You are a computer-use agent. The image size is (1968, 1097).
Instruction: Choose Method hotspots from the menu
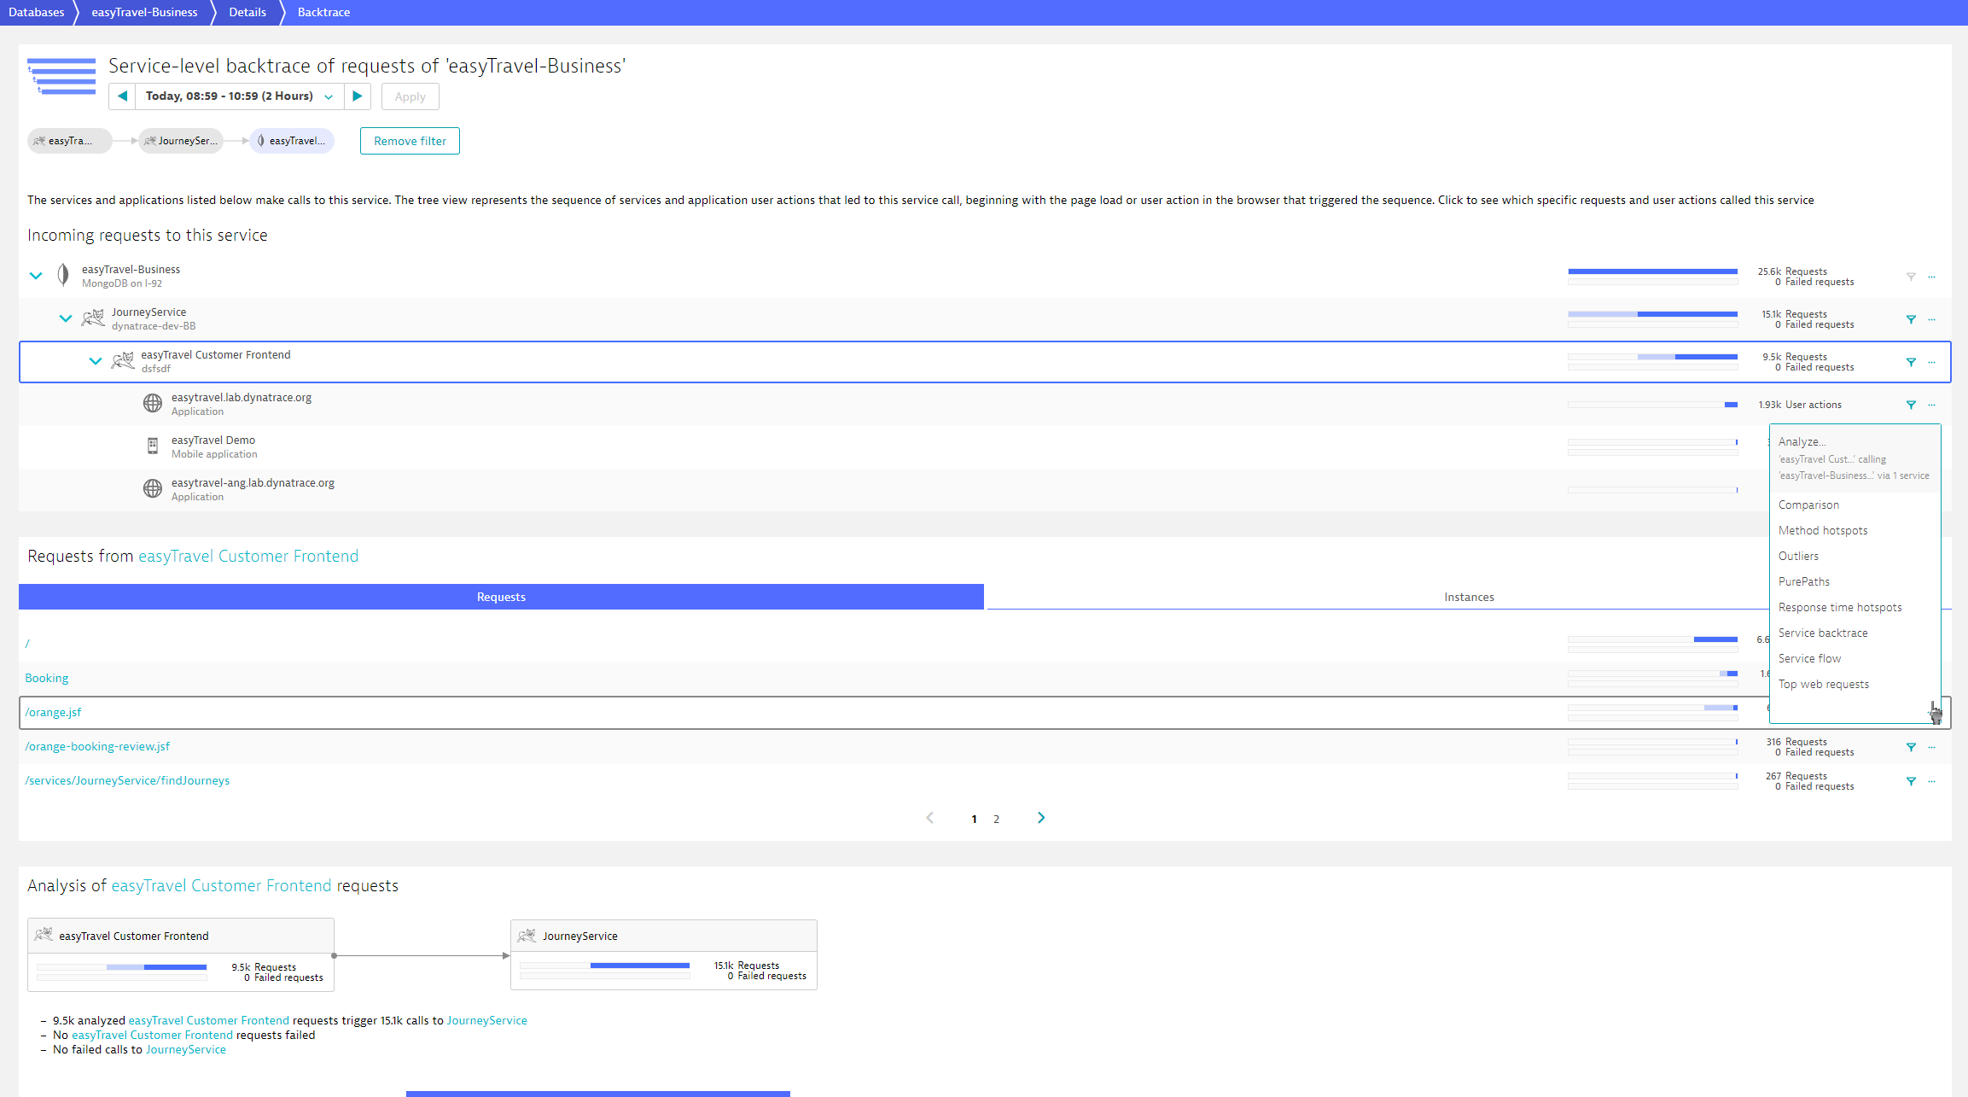tap(1823, 531)
